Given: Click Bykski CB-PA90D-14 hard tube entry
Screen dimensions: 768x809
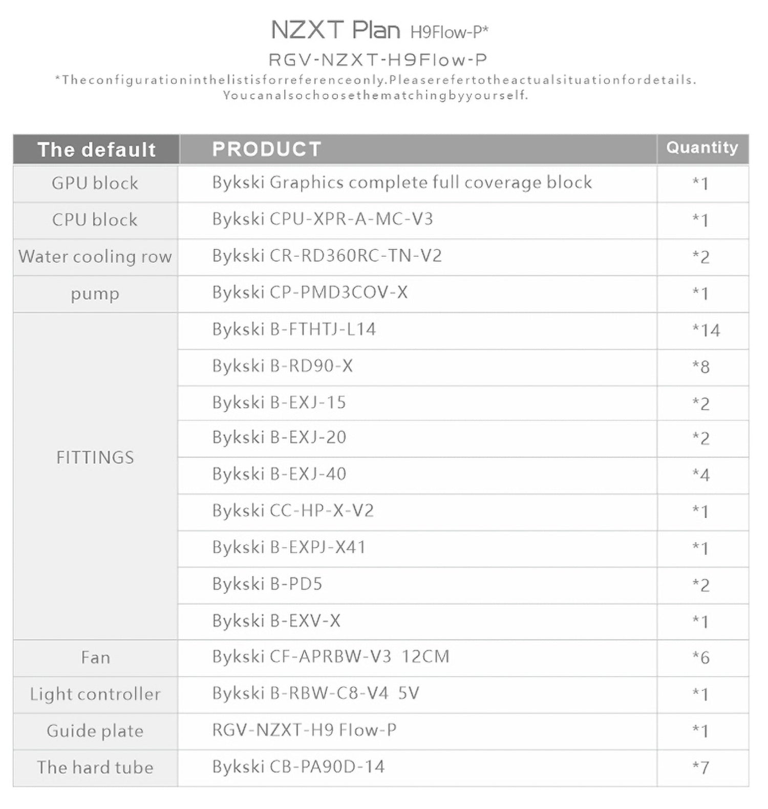Looking at the screenshot, I should tap(298, 767).
